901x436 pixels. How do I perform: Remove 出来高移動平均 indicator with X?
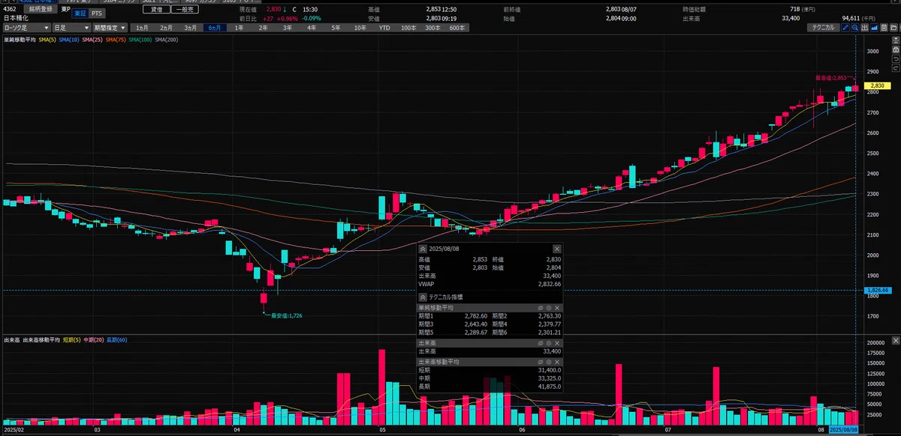click(x=557, y=362)
